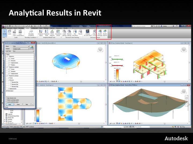Viewport: 193px width, 144px height.
Task: Expand Forces under Results for surfaces
Action: 9,78
